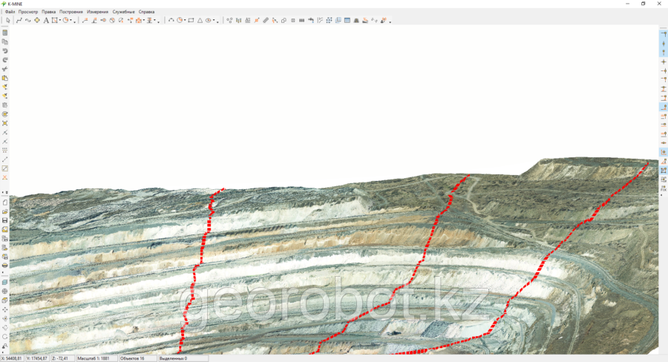Click the floppy disk save icon in left sidebar
This screenshot has height=362, width=668.
click(5, 220)
